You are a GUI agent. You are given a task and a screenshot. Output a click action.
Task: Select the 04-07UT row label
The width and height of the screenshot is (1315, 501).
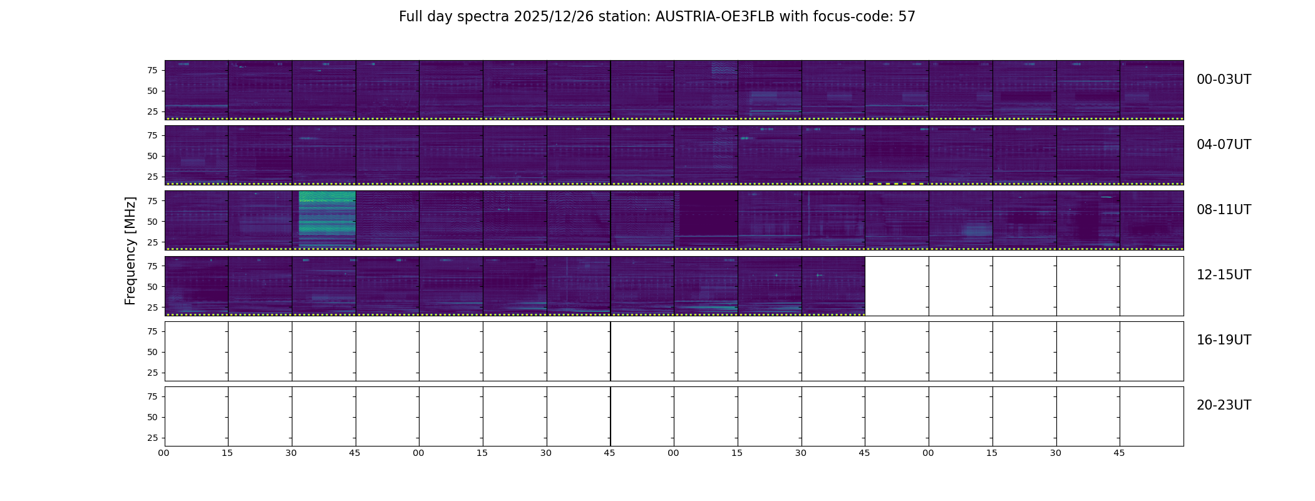tap(1224, 145)
